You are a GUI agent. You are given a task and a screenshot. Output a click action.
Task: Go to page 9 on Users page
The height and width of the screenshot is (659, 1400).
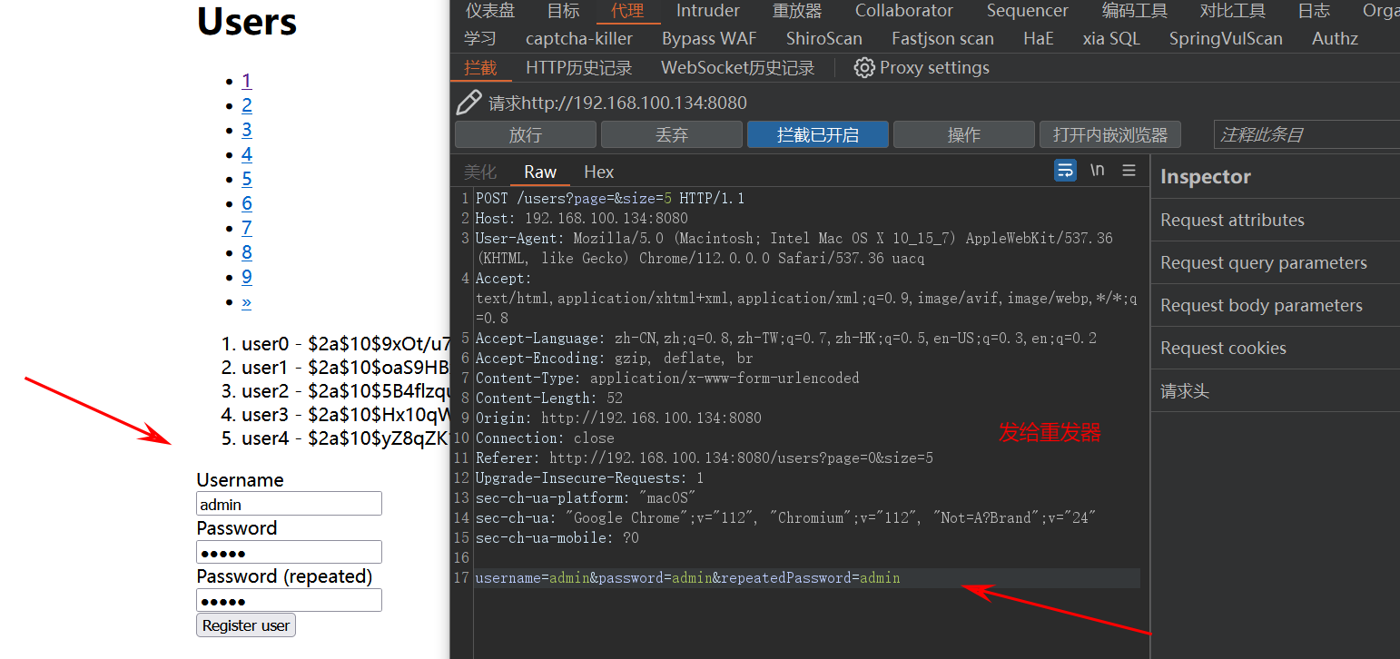(x=247, y=277)
